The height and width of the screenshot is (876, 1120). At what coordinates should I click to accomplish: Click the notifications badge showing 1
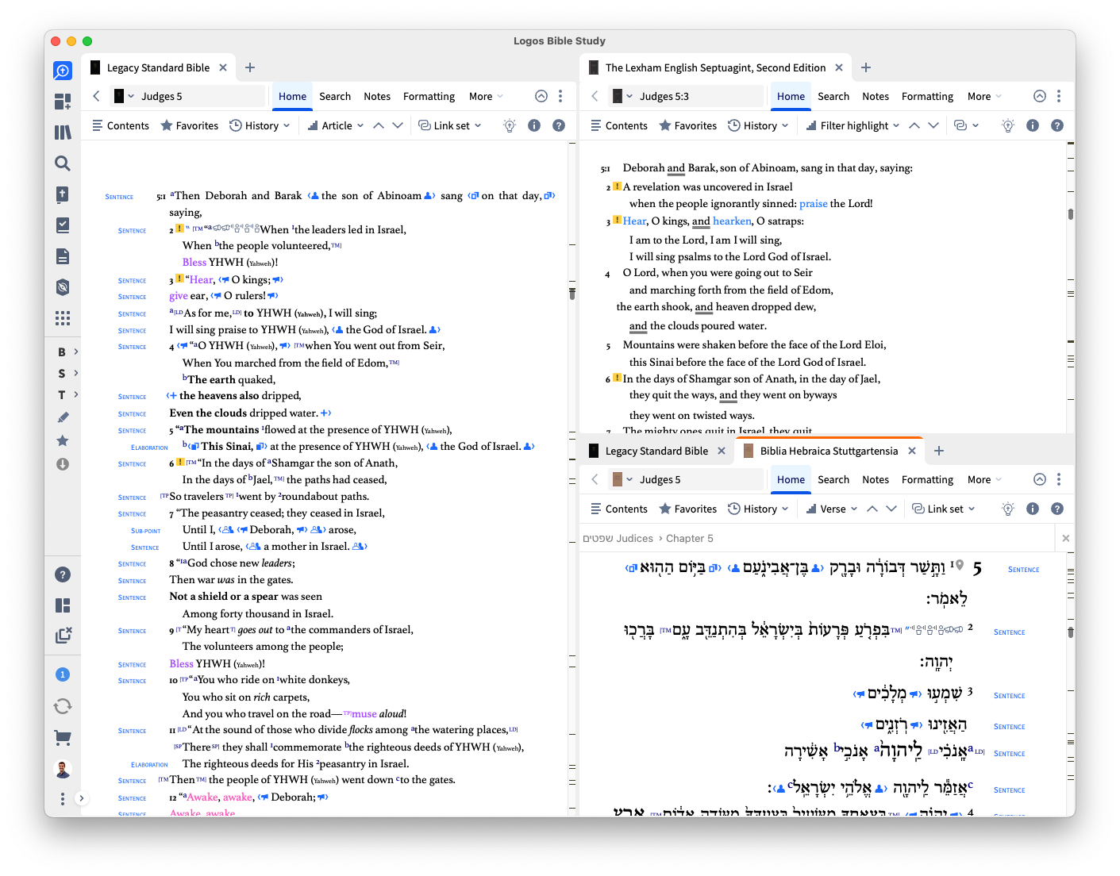(x=63, y=674)
